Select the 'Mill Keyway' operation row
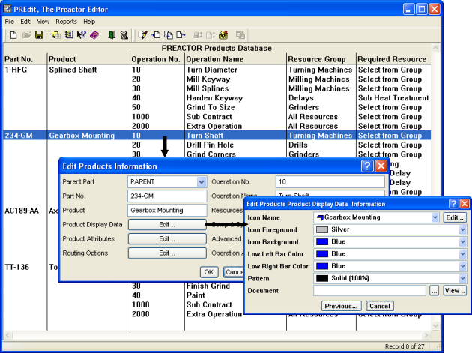 tap(208, 79)
